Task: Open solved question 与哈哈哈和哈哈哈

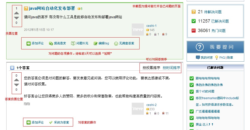Action: (x=208, y=118)
